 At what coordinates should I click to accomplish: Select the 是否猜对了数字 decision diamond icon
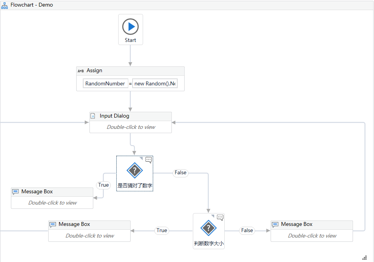135,170
